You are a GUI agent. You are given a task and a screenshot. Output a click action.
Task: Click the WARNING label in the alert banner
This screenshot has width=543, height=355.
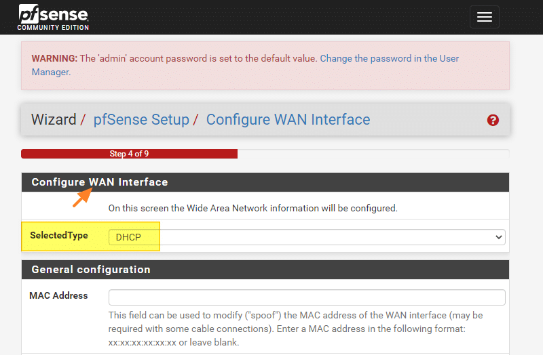(54, 58)
